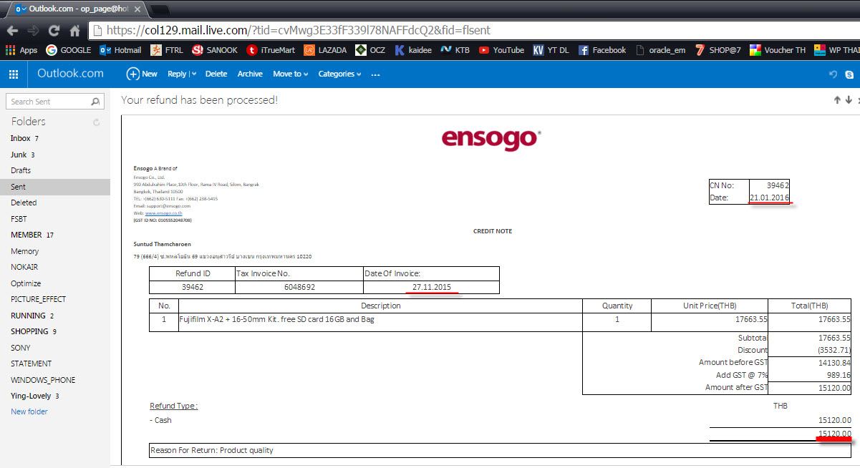
Task: Click the undo icon in header
Action: point(833,74)
